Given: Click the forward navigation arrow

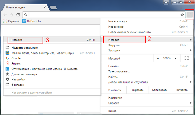Looking at the screenshot, I should click(x=11, y=15).
